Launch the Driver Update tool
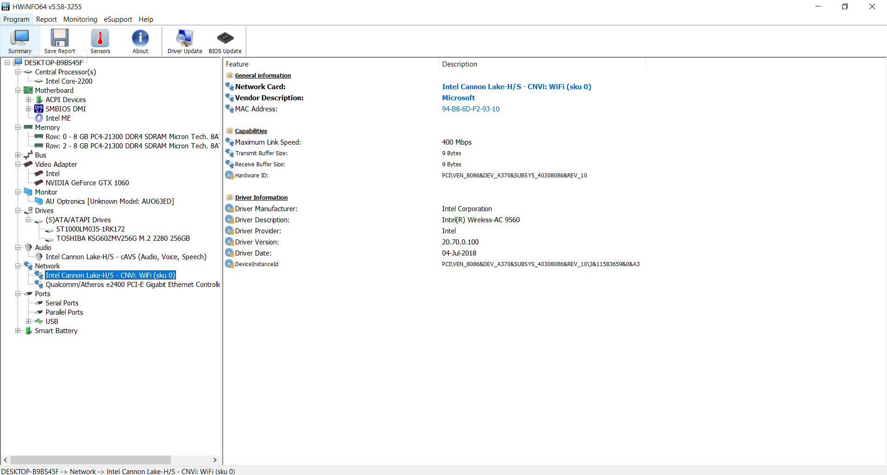 185,41
